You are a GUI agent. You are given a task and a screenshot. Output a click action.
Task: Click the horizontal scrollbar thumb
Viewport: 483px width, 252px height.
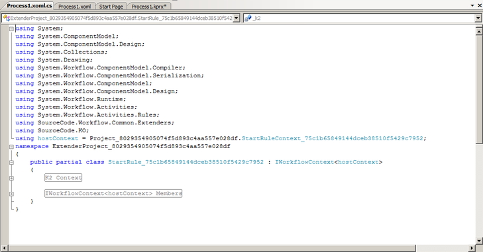pos(212,247)
